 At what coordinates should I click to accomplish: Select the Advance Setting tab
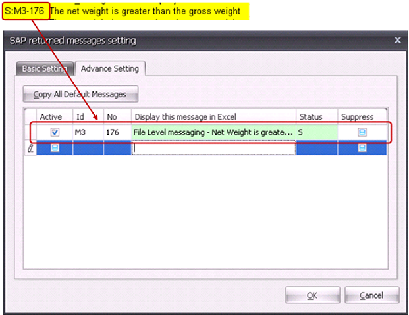tap(109, 68)
